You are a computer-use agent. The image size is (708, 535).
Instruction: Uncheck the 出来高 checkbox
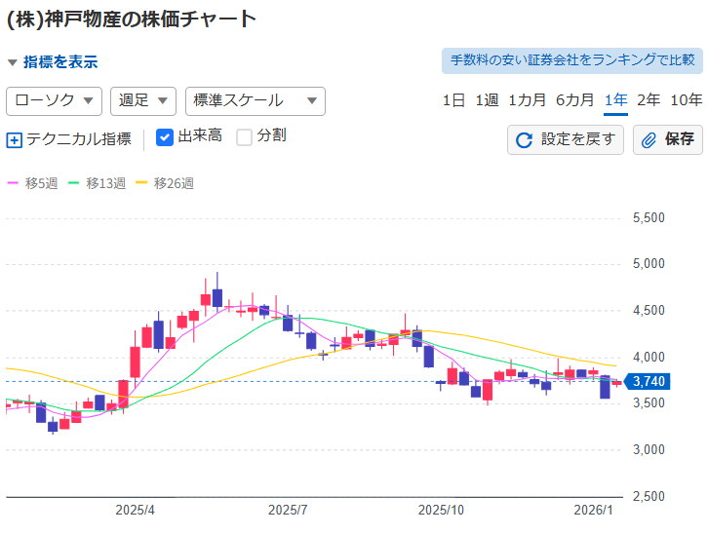click(165, 136)
